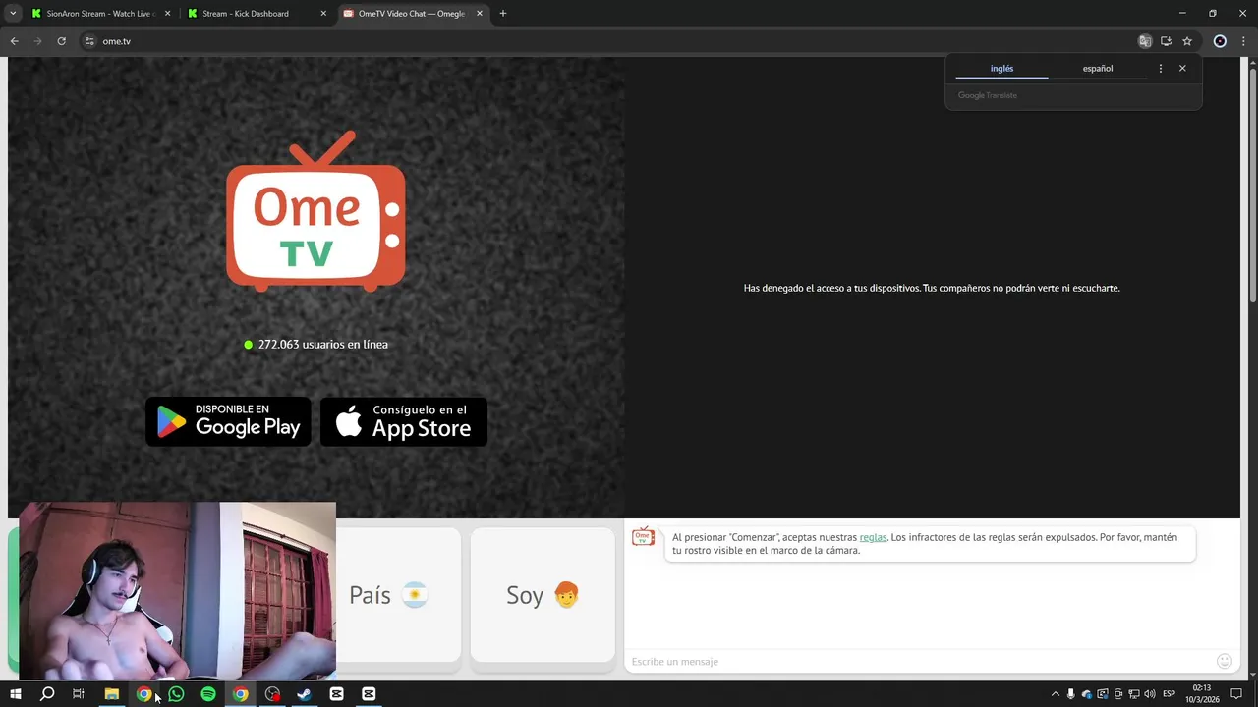Image resolution: width=1258 pixels, height=707 pixels.
Task: Bookmark this page with the star icon
Action: pyautogui.click(x=1187, y=41)
